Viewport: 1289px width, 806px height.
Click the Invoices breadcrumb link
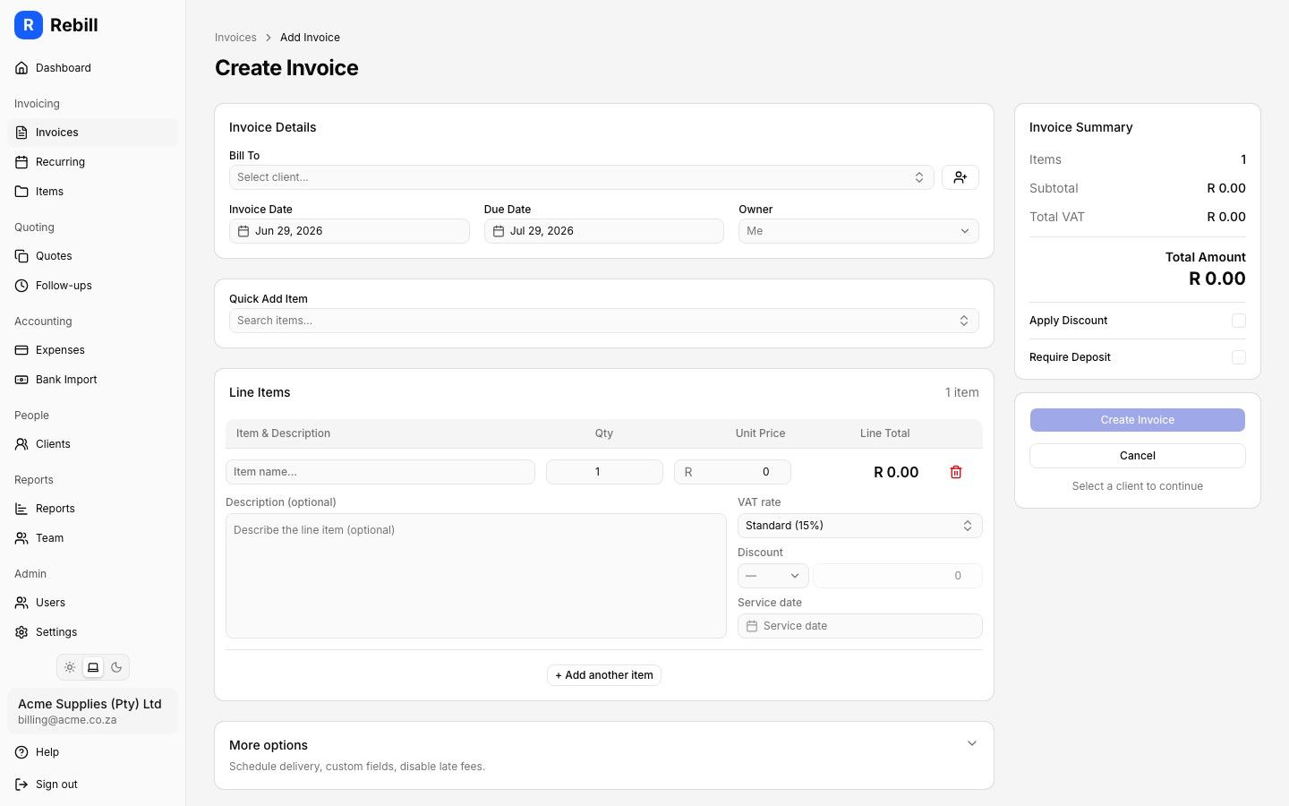point(235,38)
